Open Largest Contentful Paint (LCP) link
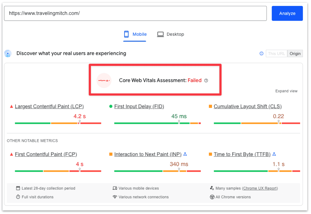 pyautogui.click(x=49, y=106)
